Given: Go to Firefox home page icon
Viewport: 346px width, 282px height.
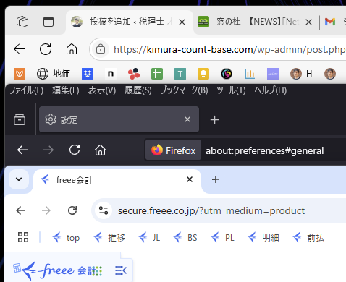Looking at the screenshot, I should point(100,150).
